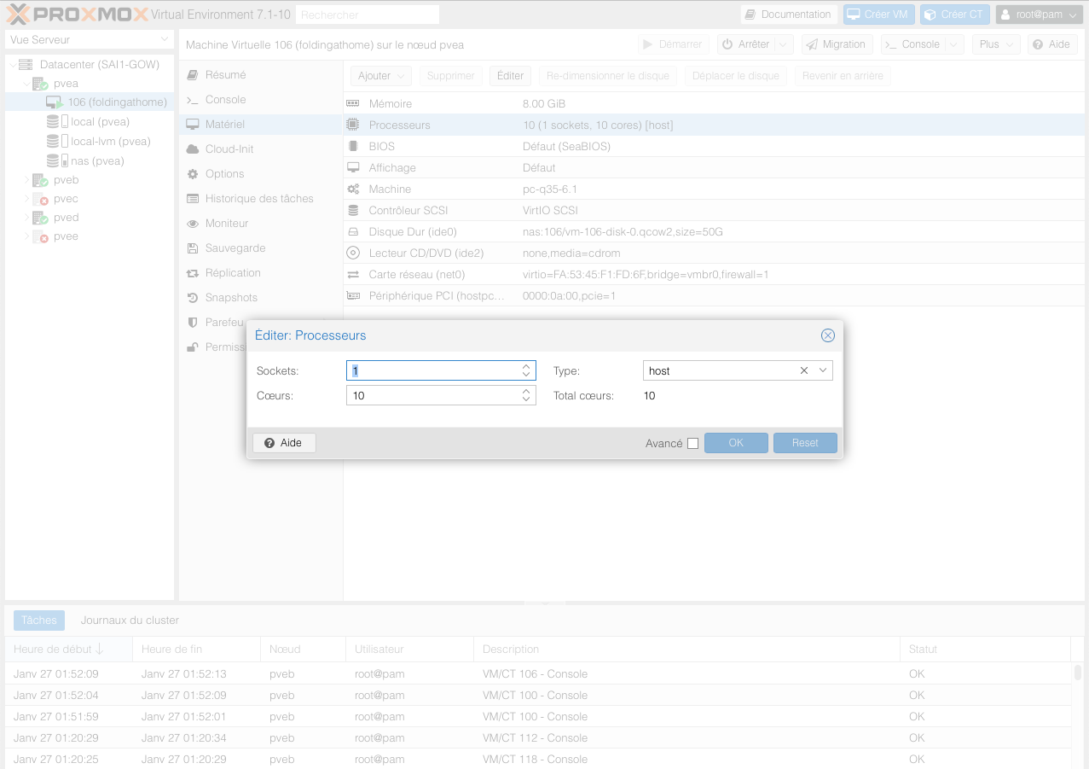The height and width of the screenshot is (769, 1089).
Task: Open the Ajouter hardware dropdown
Action: click(x=381, y=76)
